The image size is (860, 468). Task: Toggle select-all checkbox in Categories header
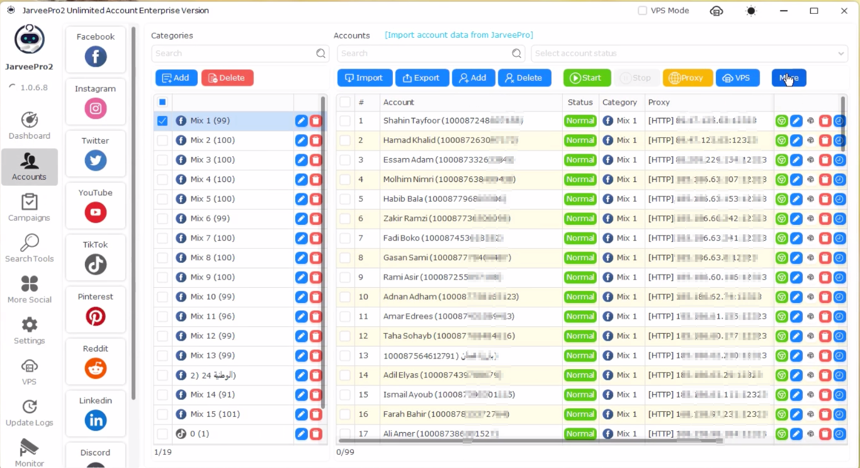click(x=162, y=102)
